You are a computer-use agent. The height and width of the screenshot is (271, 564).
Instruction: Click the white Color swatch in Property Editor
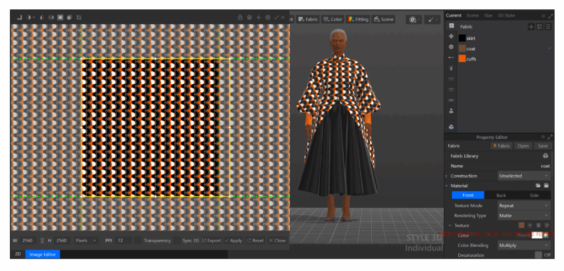[536, 235]
